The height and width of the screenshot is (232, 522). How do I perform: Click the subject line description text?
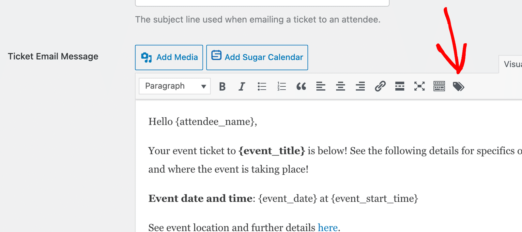[258, 20]
